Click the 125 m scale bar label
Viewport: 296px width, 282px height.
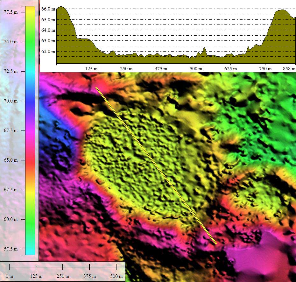pyautogui.click(x=36, y=276)
